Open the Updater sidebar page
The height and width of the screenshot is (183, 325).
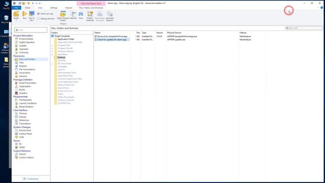click(22, 46)
